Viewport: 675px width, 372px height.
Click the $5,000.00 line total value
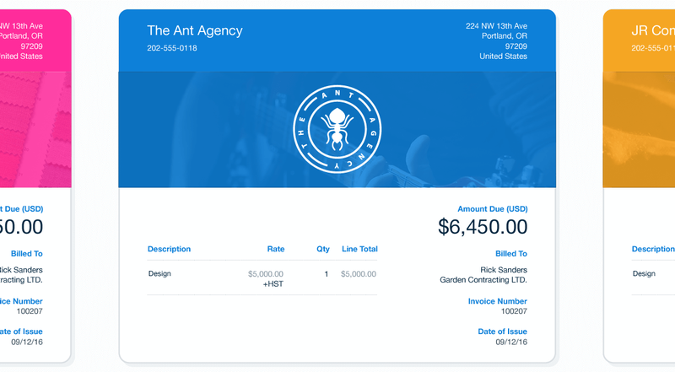[x=359, y=274]
